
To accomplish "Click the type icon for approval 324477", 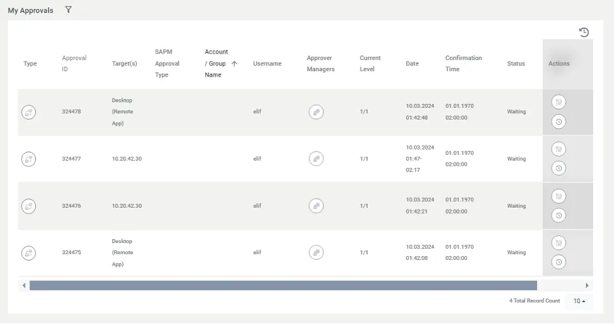I will point(29,159).
